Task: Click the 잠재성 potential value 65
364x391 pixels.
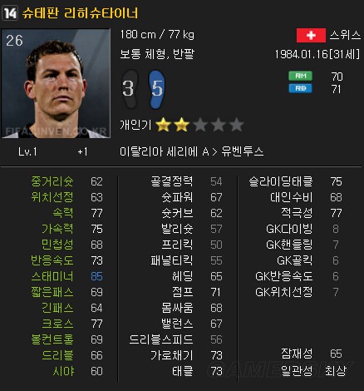Action: (336, 354)
